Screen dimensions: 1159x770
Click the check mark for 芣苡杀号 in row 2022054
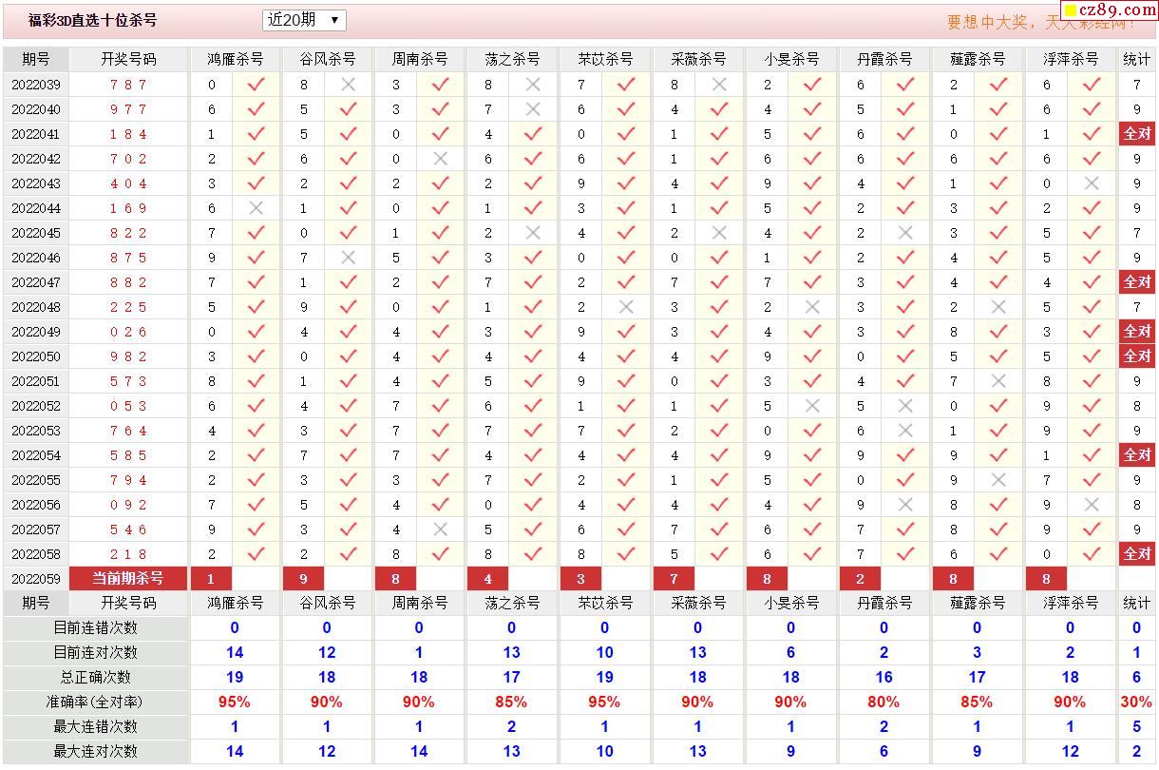pos(626,455)
